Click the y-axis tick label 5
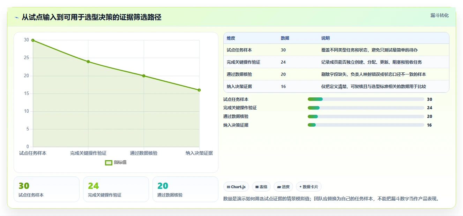The image size is (463, 216). tap(28, 129)
